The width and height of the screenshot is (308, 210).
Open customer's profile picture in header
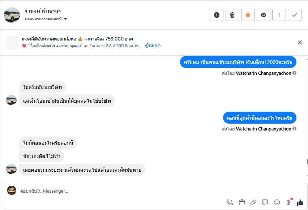[x=12, y=15]
